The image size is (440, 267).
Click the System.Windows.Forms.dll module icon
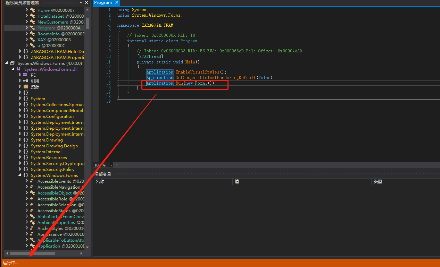point(19,69)
